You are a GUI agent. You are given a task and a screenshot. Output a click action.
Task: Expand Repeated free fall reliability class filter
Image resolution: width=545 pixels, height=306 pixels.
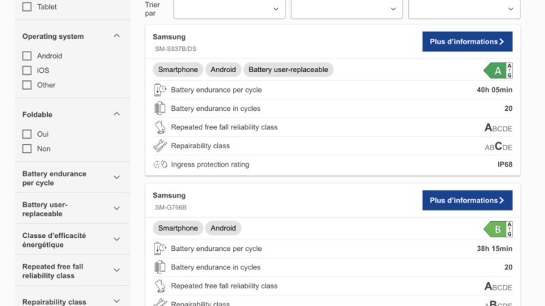pos(116,270)
